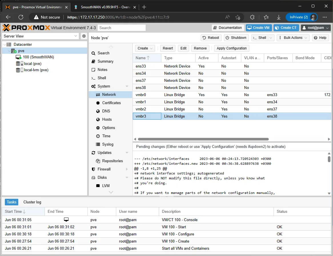Sort by the Type column header
Screen dimensions: 333x256
(x=178, y=58)
